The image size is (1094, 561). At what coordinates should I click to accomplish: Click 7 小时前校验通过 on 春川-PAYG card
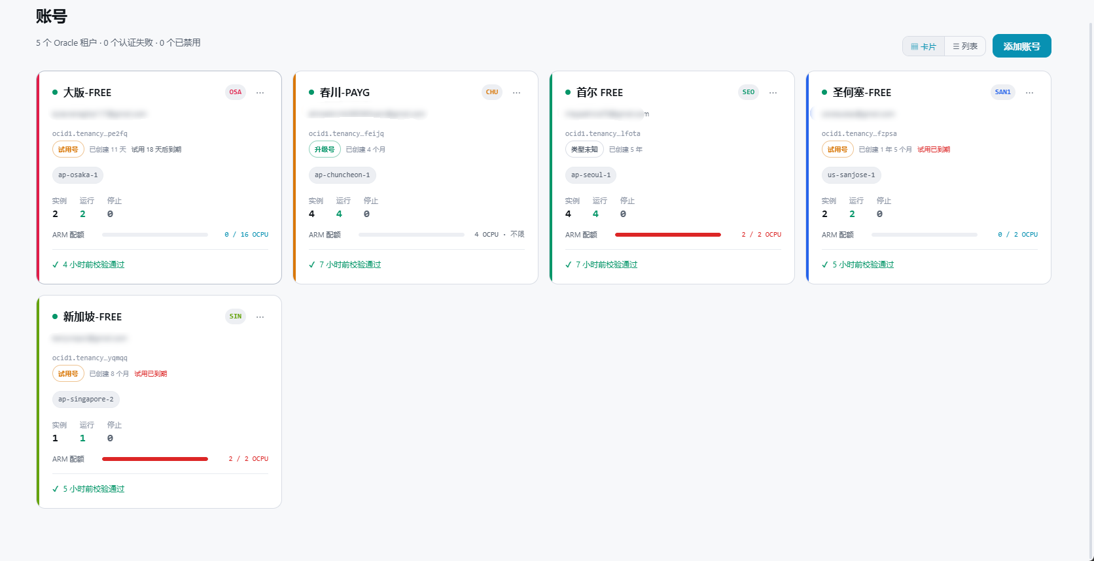coord(350,265)
